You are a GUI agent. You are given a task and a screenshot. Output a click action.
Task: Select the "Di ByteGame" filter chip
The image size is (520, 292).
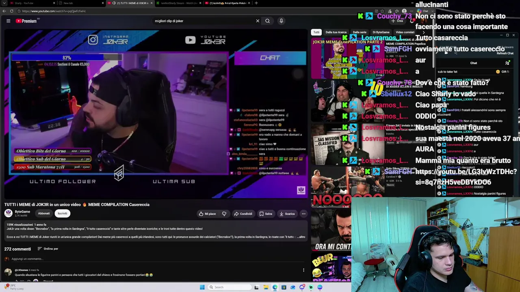[x=381, y=32]
